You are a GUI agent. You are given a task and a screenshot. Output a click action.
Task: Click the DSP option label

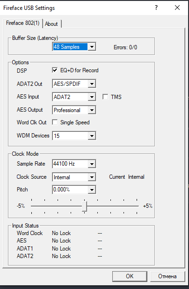click(22, 71)
